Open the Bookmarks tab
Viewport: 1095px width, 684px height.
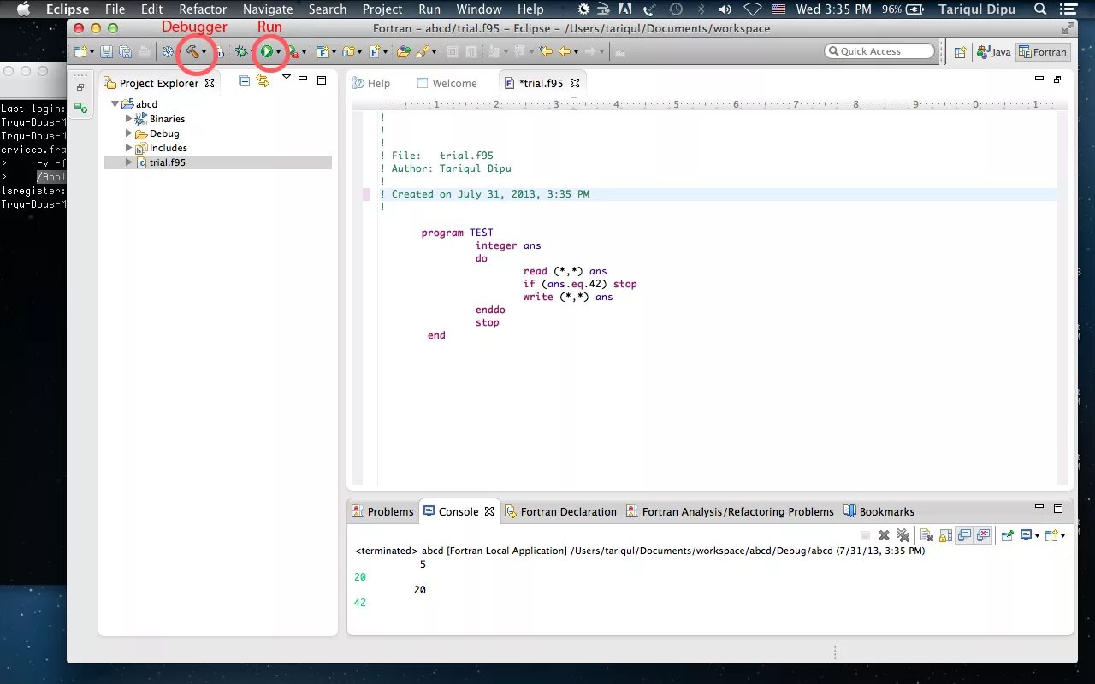[879, 511]
